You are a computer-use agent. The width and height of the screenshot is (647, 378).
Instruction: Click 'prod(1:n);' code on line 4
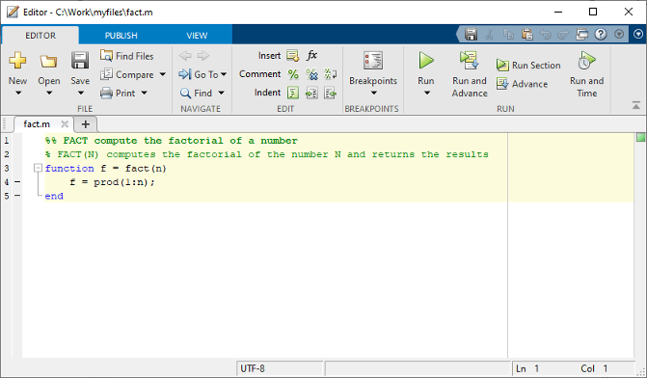point(124,182)
